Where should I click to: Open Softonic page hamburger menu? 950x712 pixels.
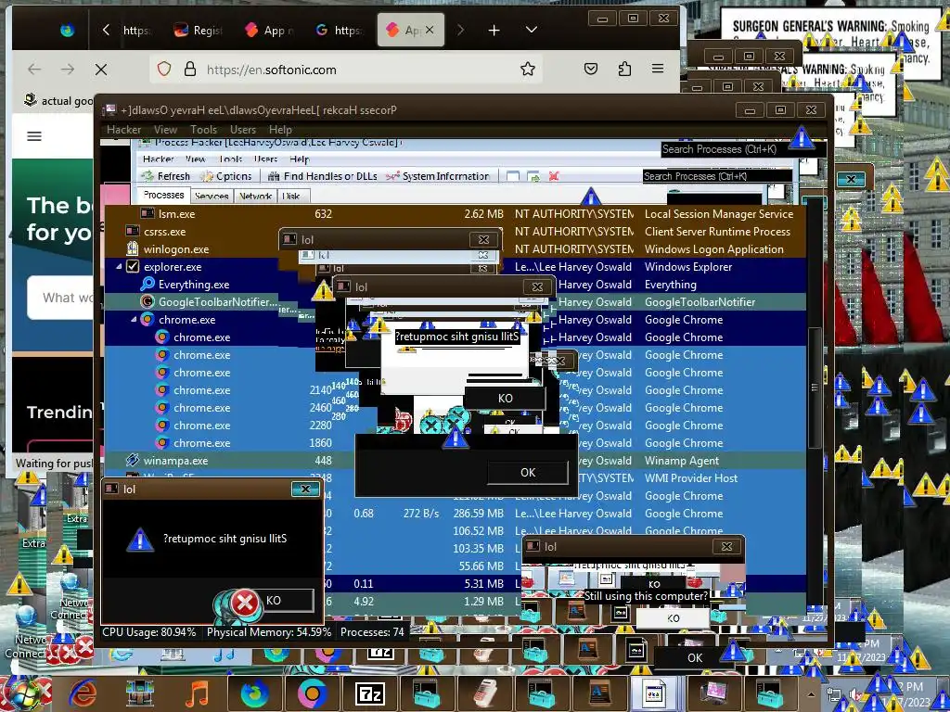[x=34, y=136]
